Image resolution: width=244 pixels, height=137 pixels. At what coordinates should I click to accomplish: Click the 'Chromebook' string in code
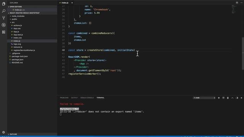[101, 10]
